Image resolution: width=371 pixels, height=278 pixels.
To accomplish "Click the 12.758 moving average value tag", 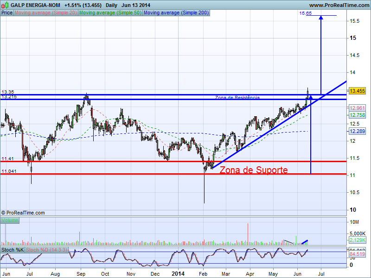I will 357,115.
